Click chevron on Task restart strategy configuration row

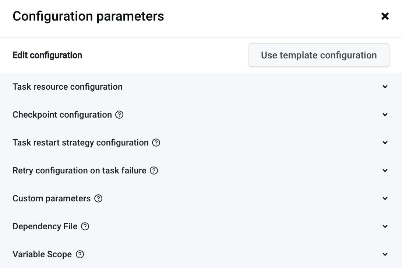pyautogui.click(x=385, y=143)
